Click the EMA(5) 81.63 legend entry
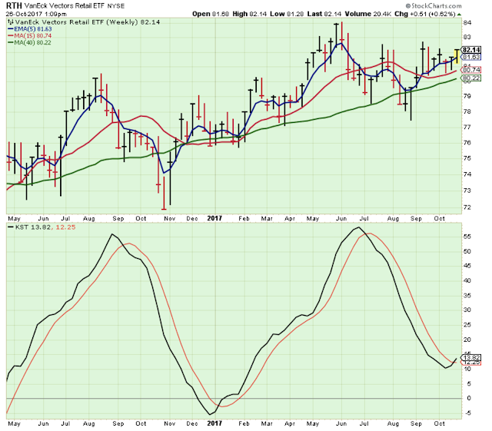The height and width of the screenshot is (431, 492). pos(30,29)
